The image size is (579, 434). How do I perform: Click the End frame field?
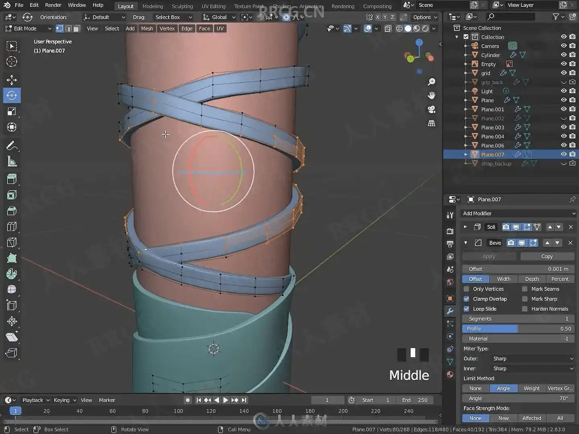(x=415, y=400)
